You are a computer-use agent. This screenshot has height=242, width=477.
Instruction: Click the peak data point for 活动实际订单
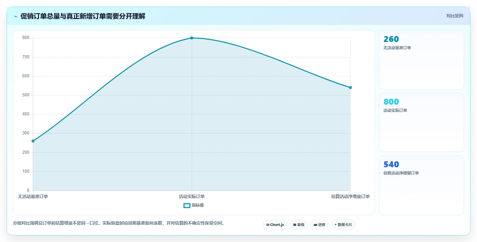192,38
